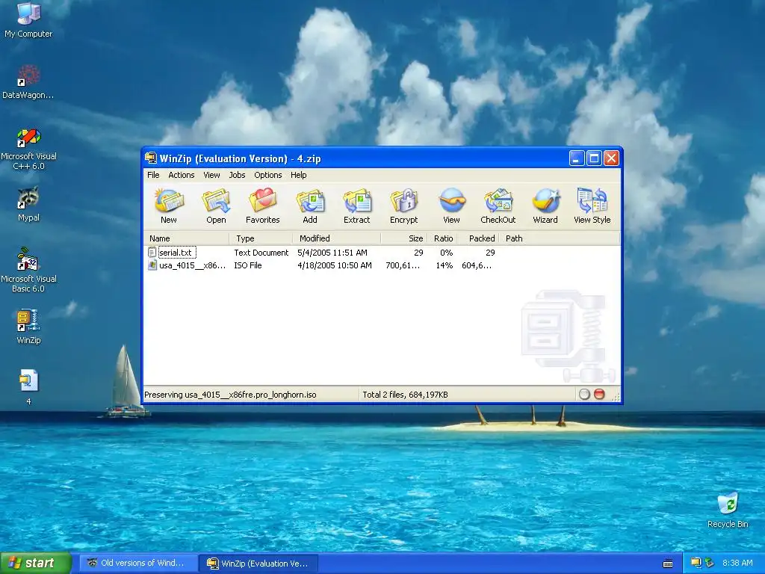
Task: Click the Encrypt toolbar icon
Action: [x=403, y=206]
